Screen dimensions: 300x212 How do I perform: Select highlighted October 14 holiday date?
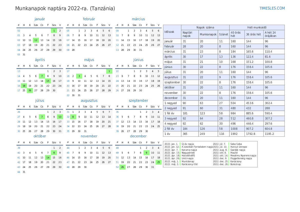[x=48, y=158]
